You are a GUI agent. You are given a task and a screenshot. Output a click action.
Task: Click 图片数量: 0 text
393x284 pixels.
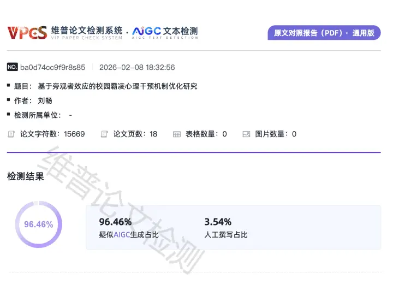tap(276, 134)
